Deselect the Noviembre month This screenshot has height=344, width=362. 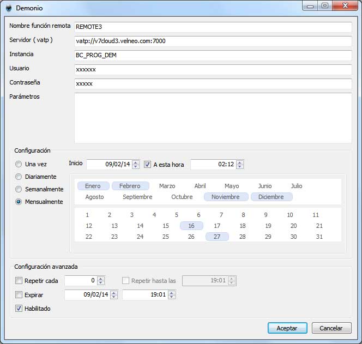226,197
